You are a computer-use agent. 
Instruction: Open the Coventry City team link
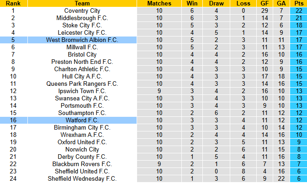coord(82,10)
